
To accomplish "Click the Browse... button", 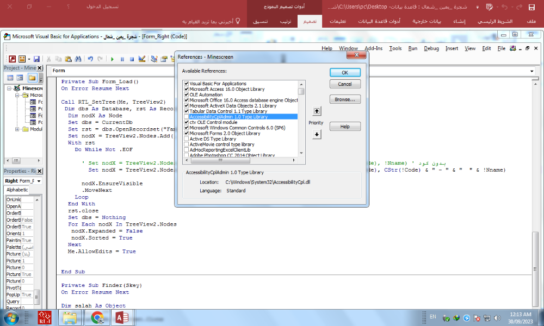I will 345,99.
